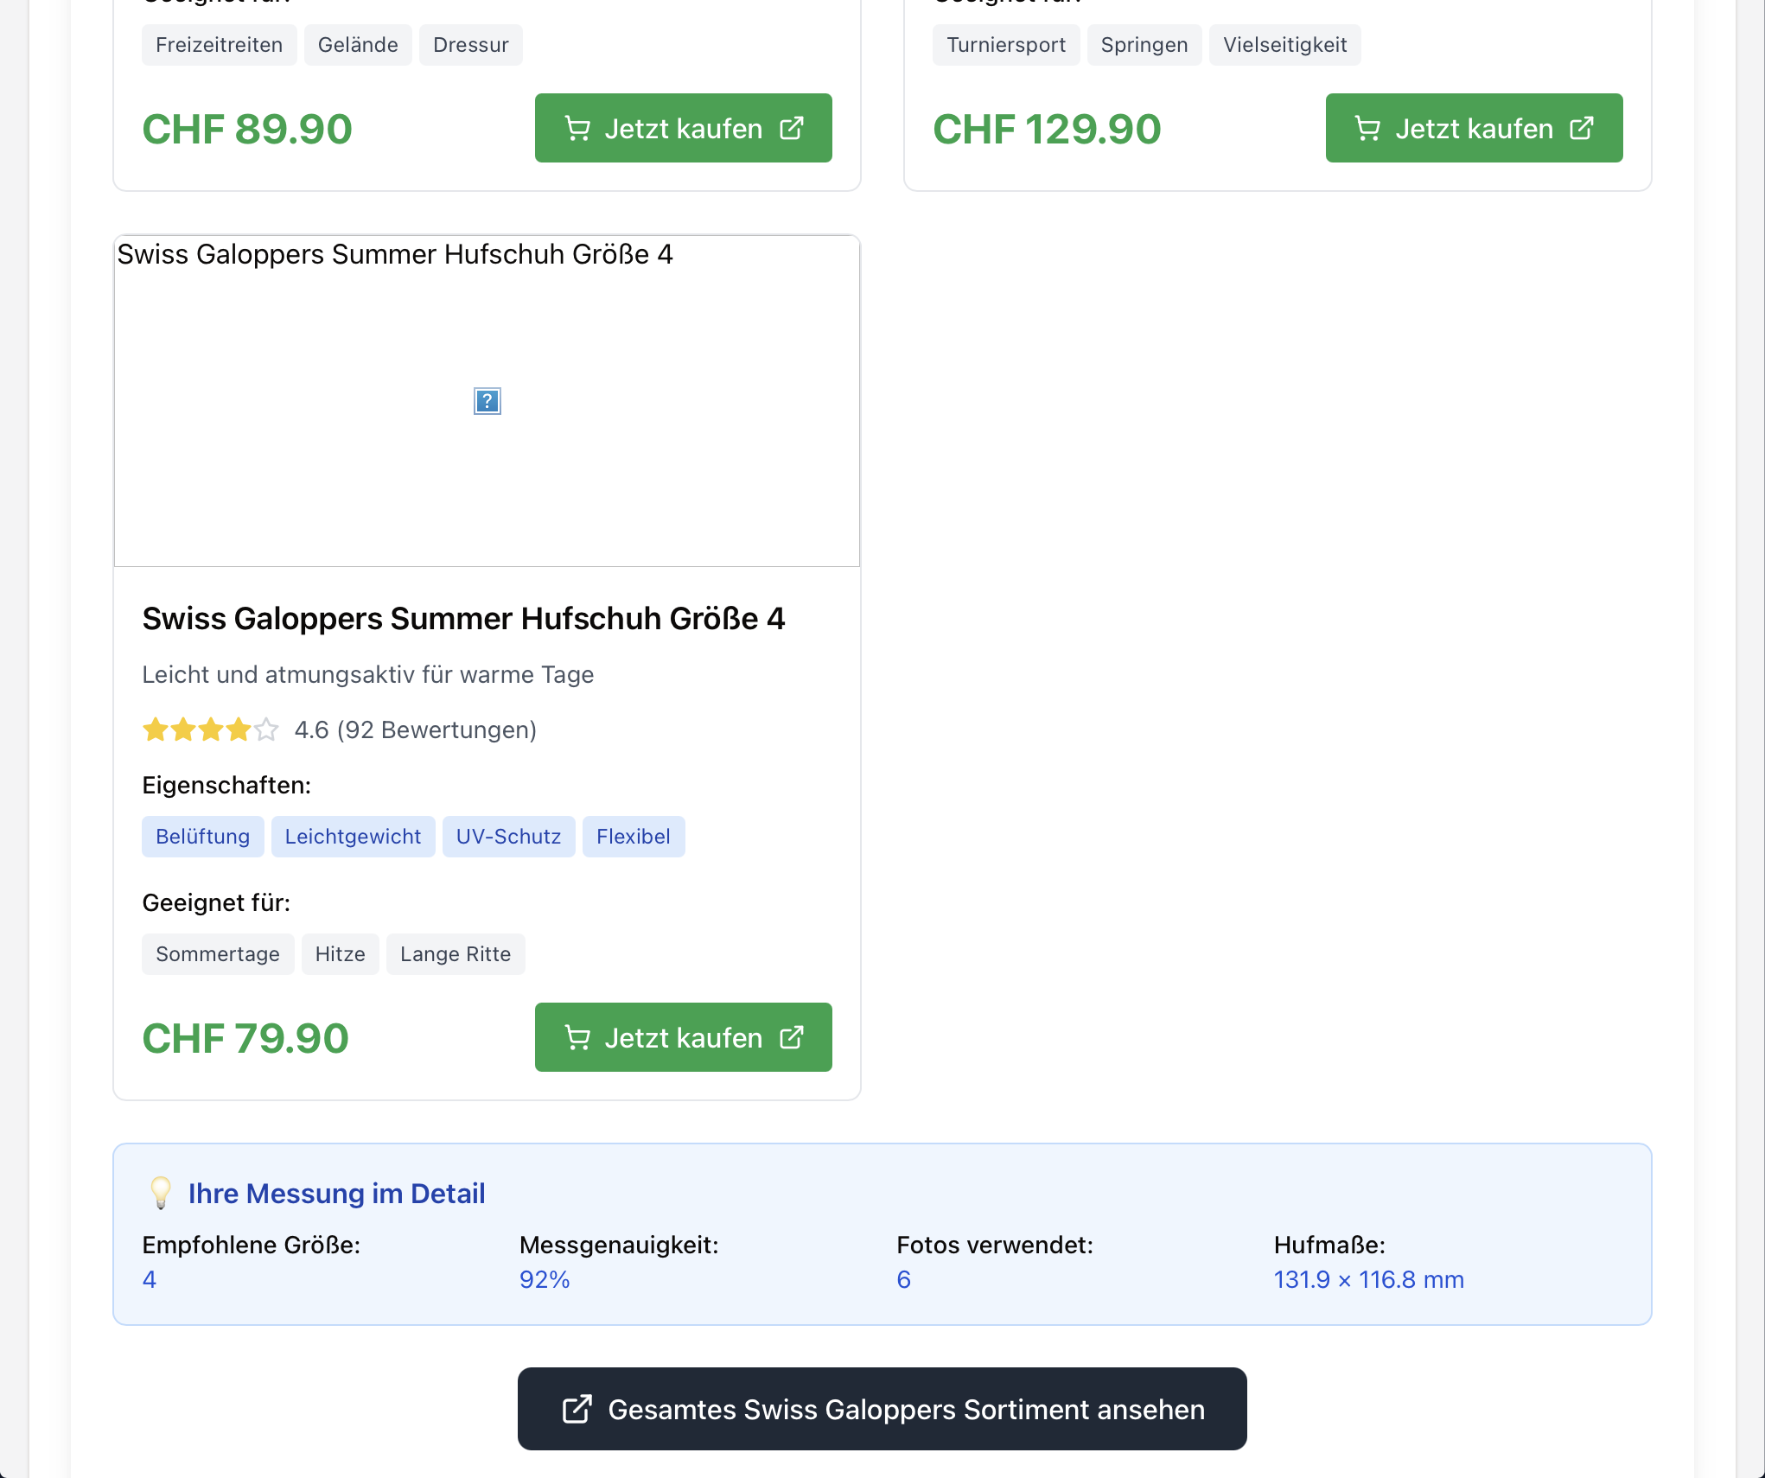
Task: Click the Belüftung feature tag
Action: pyautogui.click(x=202, y=837)
